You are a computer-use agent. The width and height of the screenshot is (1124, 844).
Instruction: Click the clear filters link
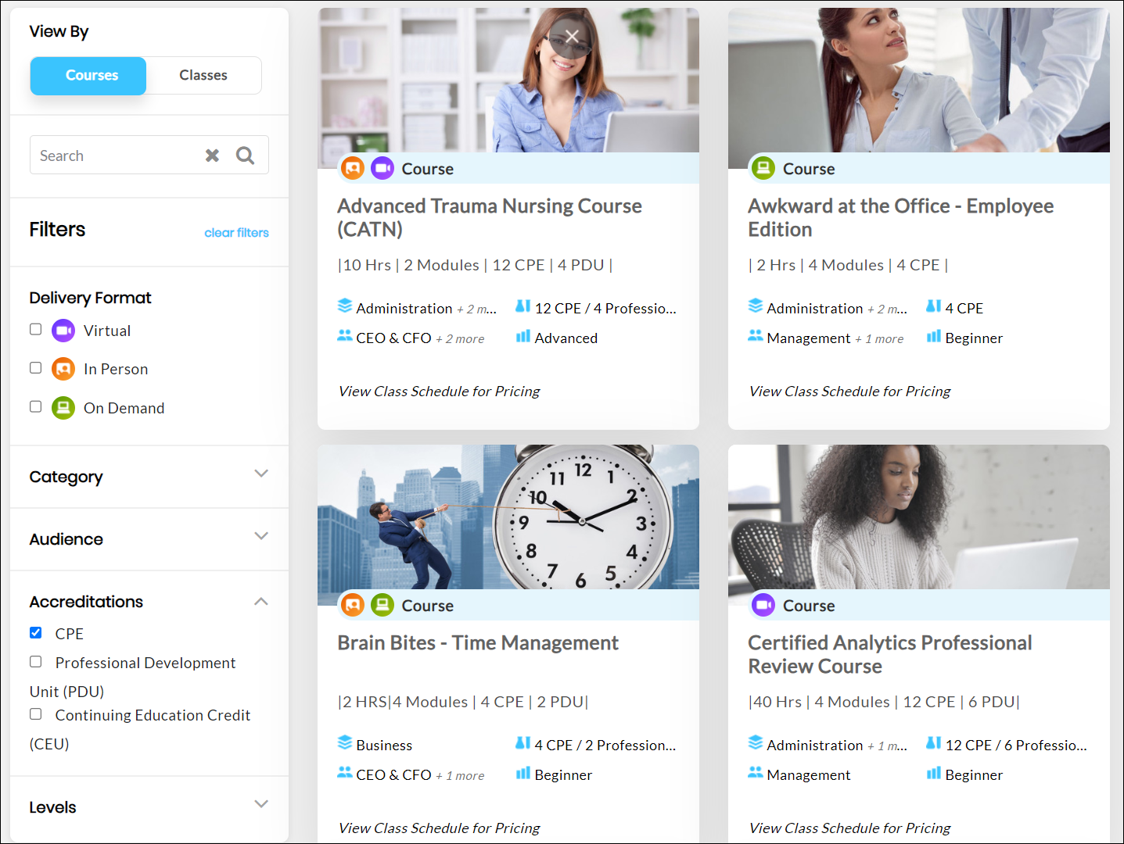coord(236,233)
